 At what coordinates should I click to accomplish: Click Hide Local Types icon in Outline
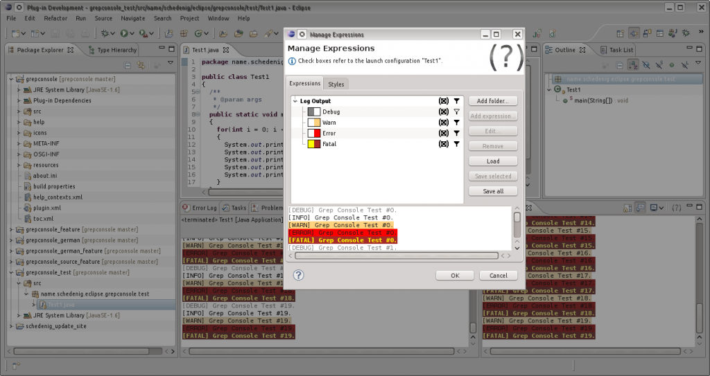685,65
